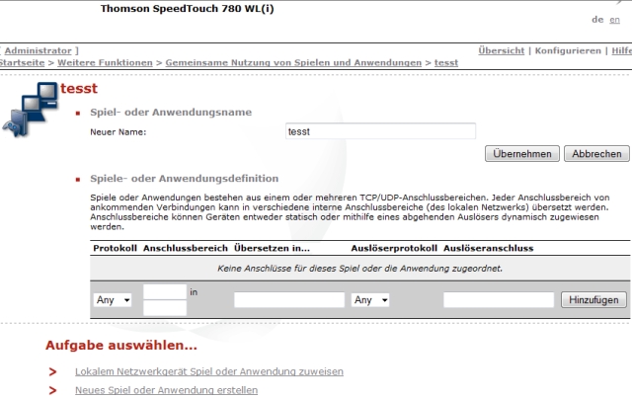Click the Übersetzen in... column header
This screenshot has width=632, height=398.
273,248
